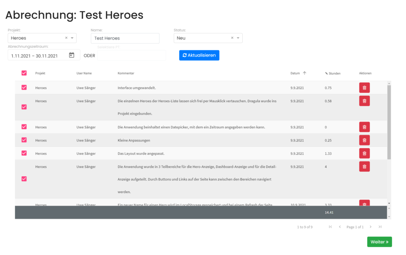Expand the Projekt dropdown arrow
This screenshot has height=255, width=406.
(72, 38)
